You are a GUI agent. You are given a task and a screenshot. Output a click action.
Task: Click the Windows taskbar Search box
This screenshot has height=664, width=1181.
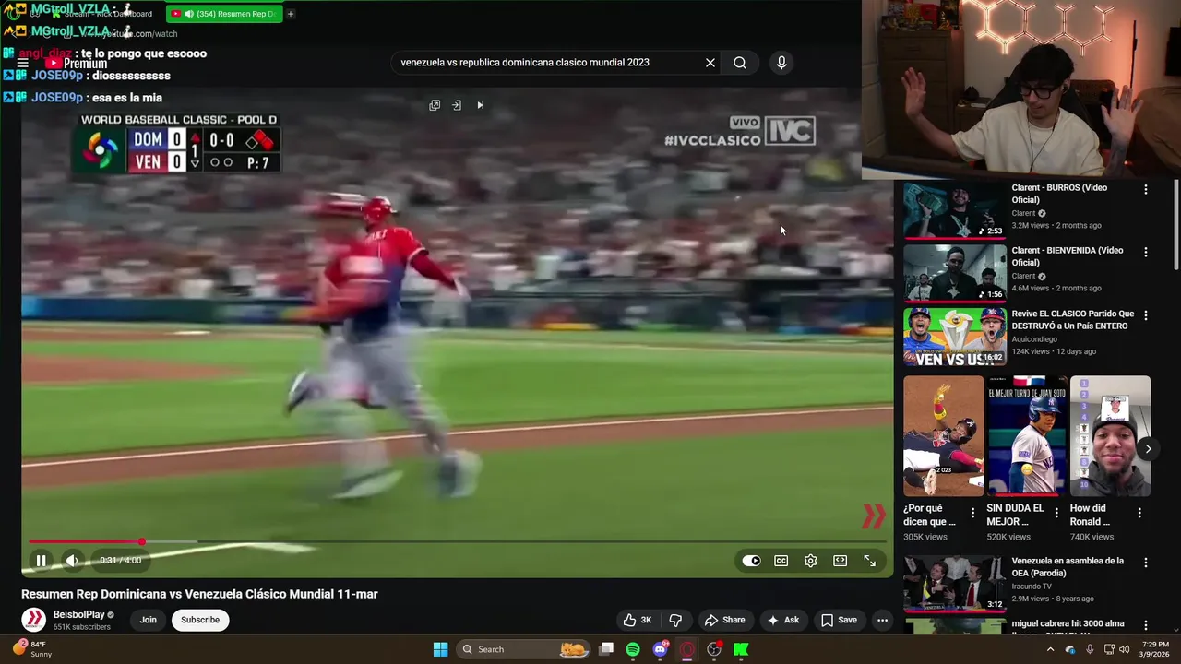[524, 649]
